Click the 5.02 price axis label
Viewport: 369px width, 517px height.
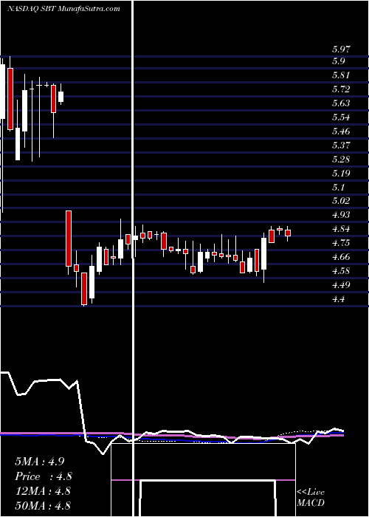(x=341, y=201)
